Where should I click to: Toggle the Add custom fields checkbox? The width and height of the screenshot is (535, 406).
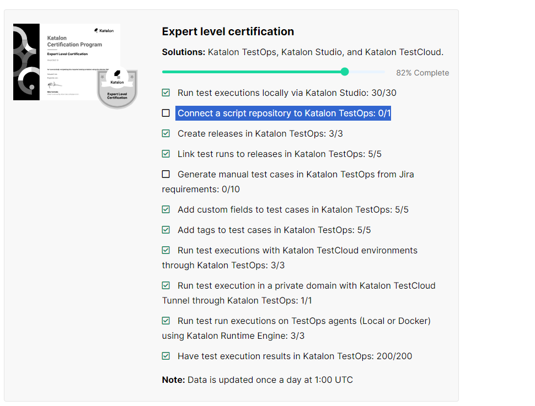(166, 209)
